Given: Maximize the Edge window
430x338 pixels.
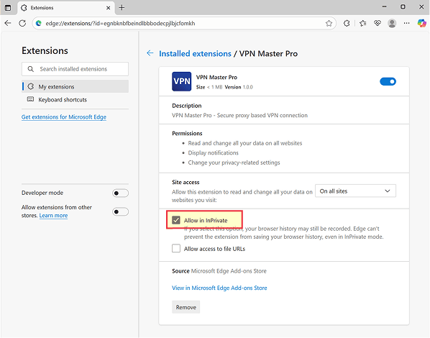Looking at the screenshot, I should click(x=403, y=7).
